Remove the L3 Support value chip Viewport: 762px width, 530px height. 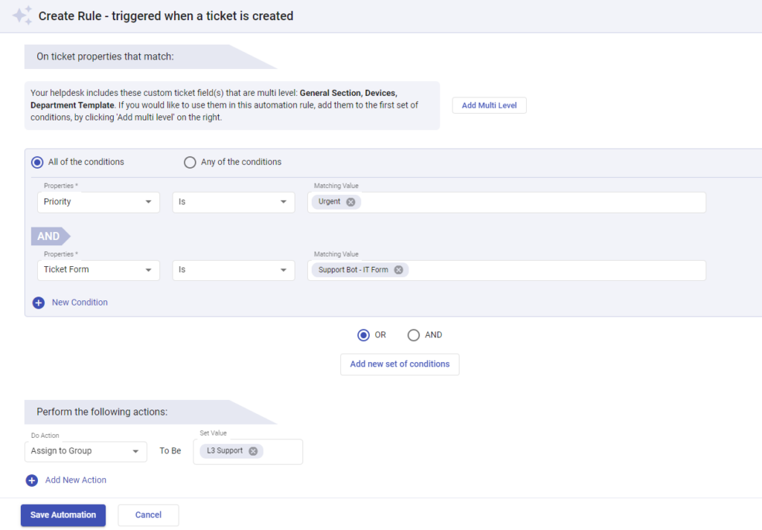(x=252, y=450)
